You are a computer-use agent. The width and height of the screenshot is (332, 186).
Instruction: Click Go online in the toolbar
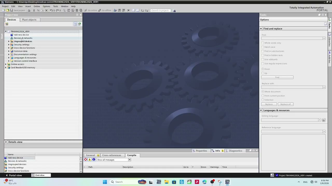(x=91, y=10)
